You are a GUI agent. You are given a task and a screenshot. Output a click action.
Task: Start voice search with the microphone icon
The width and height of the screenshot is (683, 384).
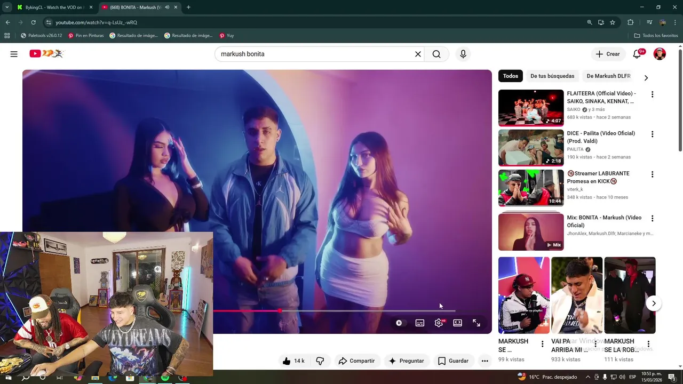(463, 54)
